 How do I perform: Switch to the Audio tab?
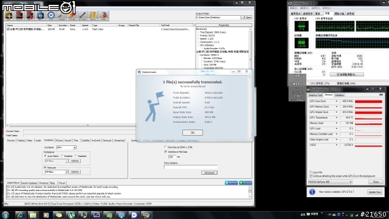click(38, 141)
